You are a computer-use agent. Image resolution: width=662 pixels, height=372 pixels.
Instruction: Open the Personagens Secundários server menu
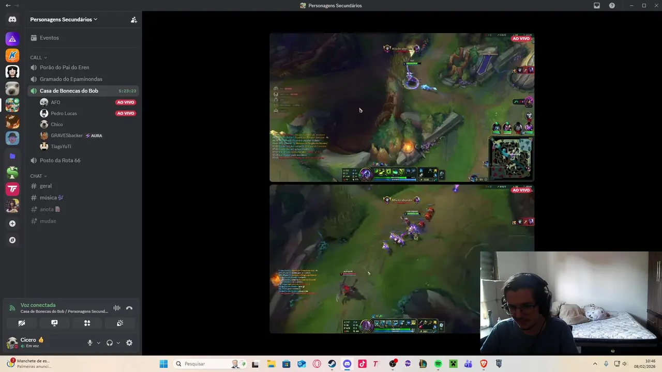pos(64,20)
